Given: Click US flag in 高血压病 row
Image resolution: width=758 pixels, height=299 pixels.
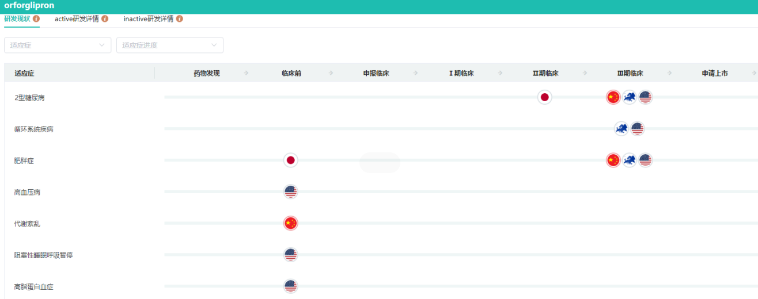Looking at the screenshot, I should (x=291, y=192).
